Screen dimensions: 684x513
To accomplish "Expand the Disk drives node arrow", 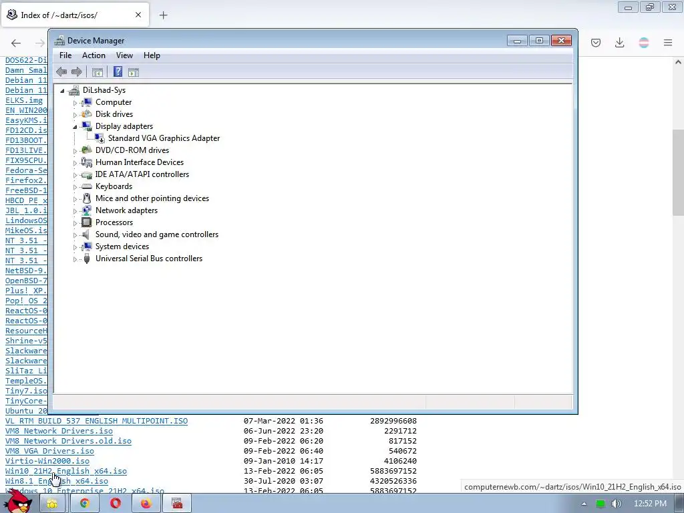I will click(75, 115).
